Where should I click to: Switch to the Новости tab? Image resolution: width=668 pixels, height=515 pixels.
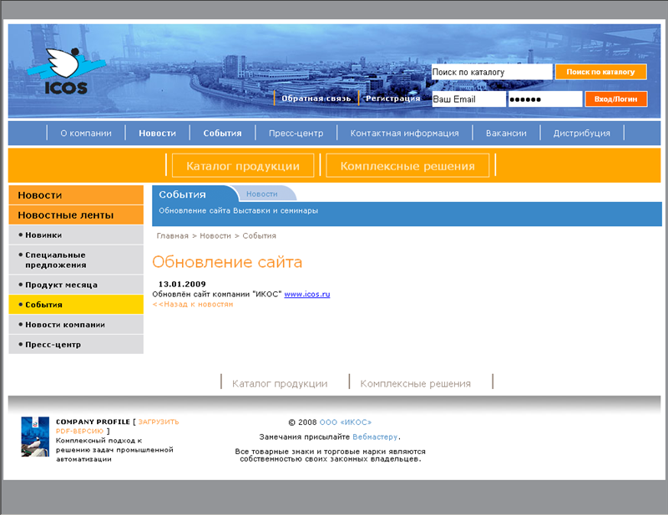[x=261, y=194]
